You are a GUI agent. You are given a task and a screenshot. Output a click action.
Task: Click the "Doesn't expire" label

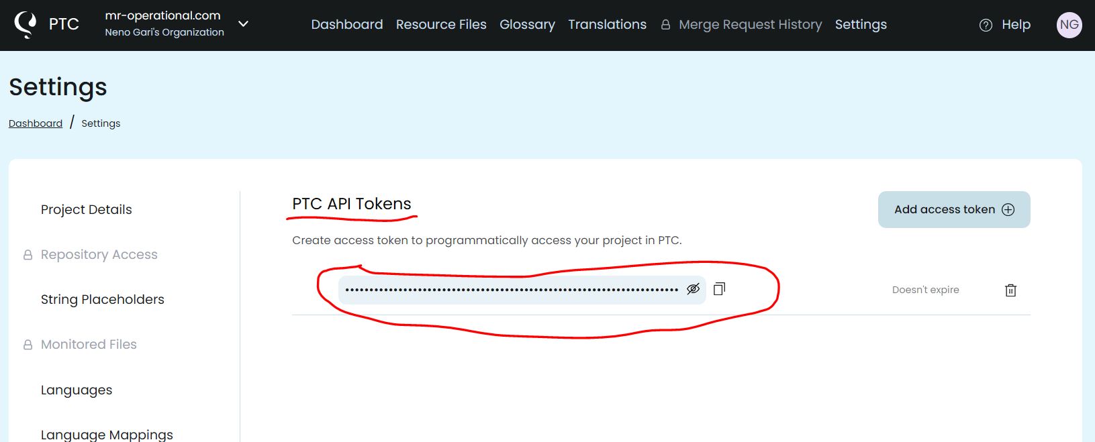(925, 290)
